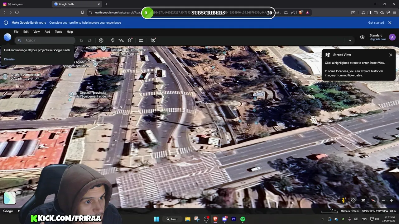Open the map layers tool
The height and width of the screenshot is (224, 399).
coord(130,40)
